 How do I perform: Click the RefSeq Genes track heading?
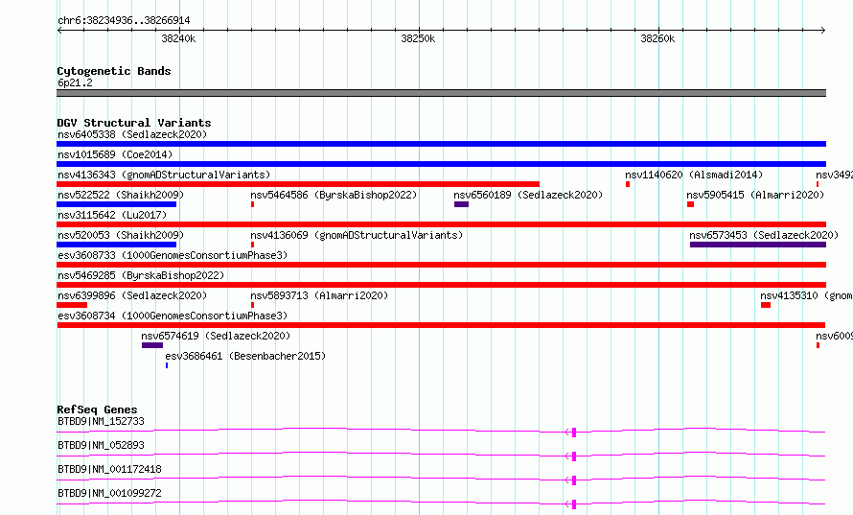[x=97, y=410]
